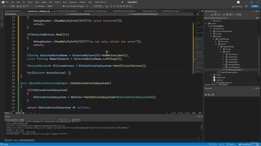Screen dimensions: 261x146
Task: Click the Search (Ctrl+Q) box
Action: [100, 2]
